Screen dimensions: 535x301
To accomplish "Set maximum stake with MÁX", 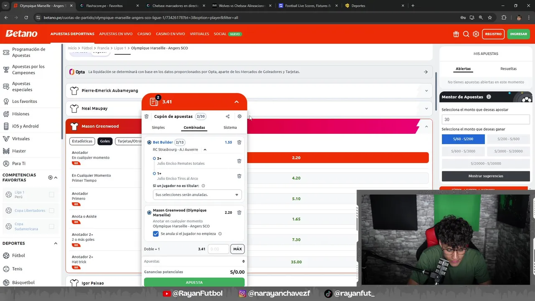I will point(237,249).
